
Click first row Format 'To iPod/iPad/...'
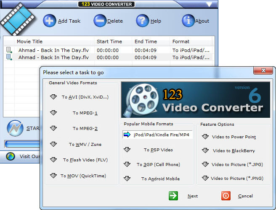(191, 50)
